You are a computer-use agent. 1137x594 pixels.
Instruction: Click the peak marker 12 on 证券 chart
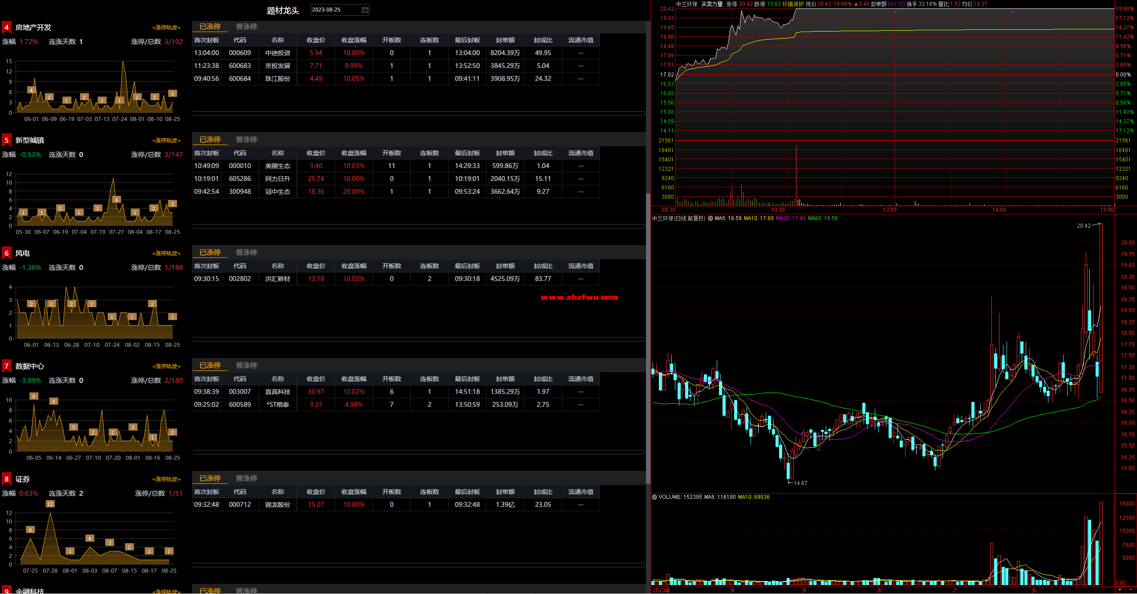coord(50,504)
